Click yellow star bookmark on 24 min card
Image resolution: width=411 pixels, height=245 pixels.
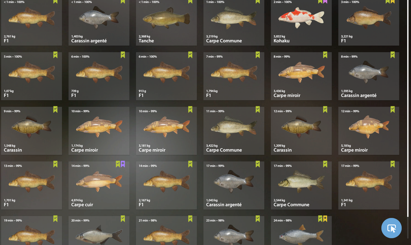point(325,219)
